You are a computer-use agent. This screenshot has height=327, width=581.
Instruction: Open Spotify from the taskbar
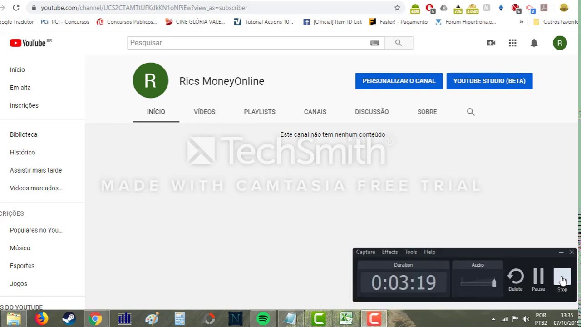pyautogui.click(x=263, y=319)
